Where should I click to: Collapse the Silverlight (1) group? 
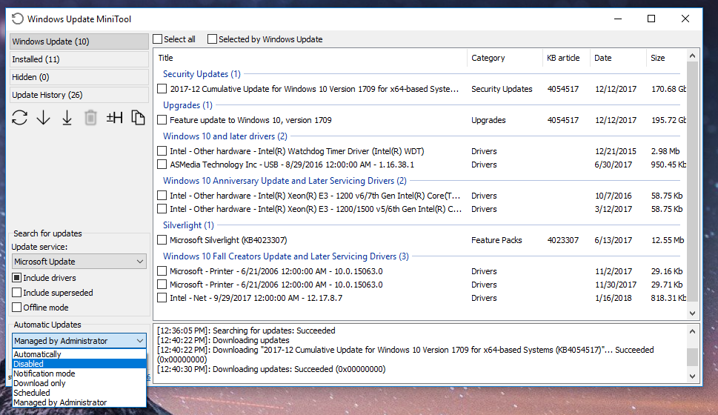pos(188,225)
